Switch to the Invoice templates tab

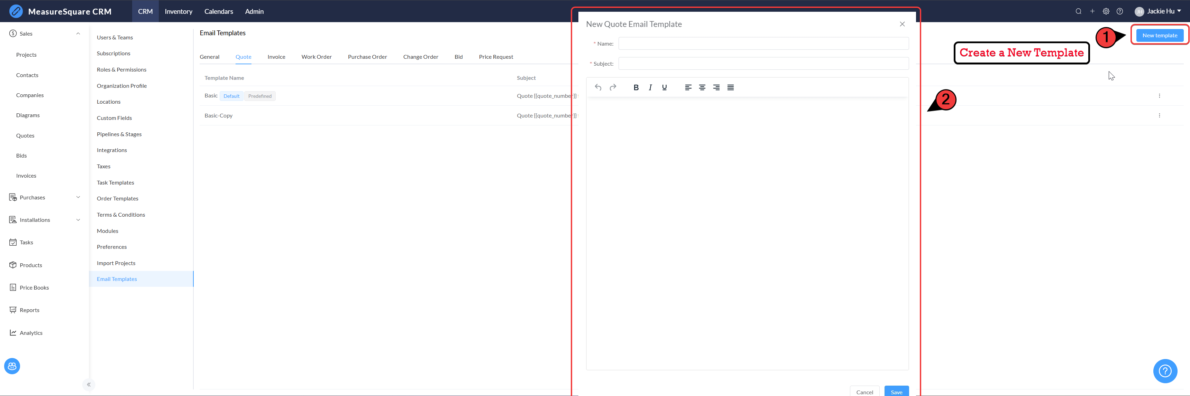[276, 57]
